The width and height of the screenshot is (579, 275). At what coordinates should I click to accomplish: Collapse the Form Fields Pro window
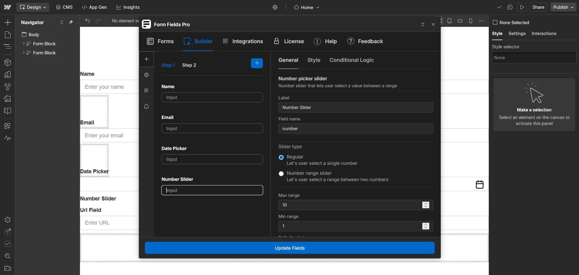tap(423, 24)
